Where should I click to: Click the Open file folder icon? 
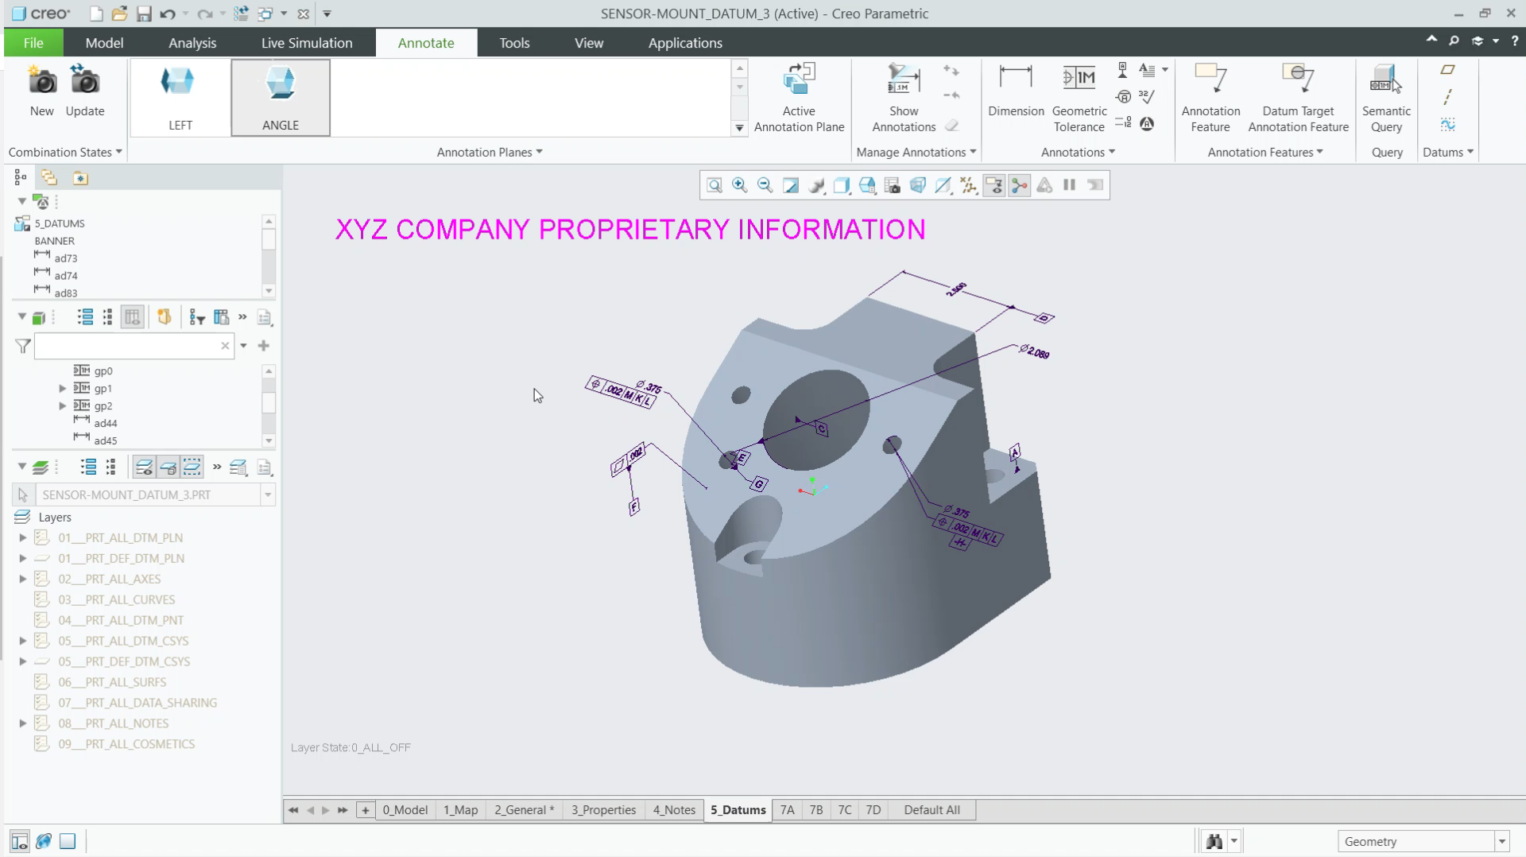point(119,14)
